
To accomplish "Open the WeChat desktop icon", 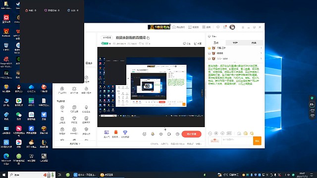I will tap(19, 116).
